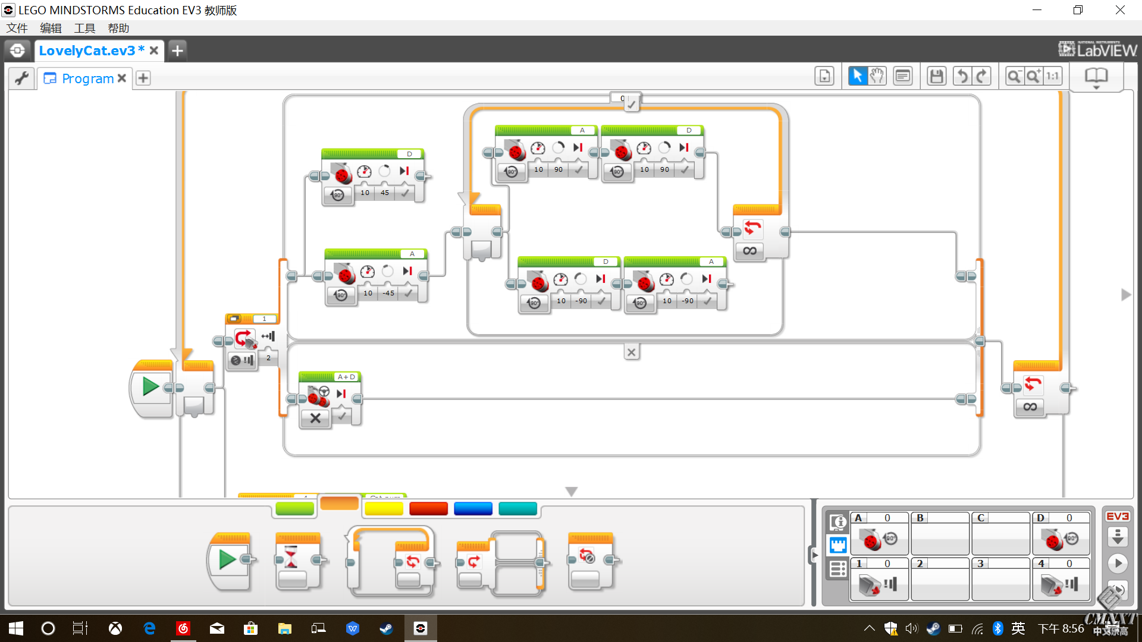The height and width of the screenshot is (642, 1142).
Task: Open mode selector on motor A -45 block
Action: coord(341,295)
